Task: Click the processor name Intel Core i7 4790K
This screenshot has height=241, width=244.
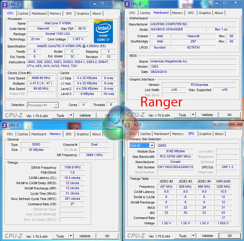Action: tap(58, 23)
